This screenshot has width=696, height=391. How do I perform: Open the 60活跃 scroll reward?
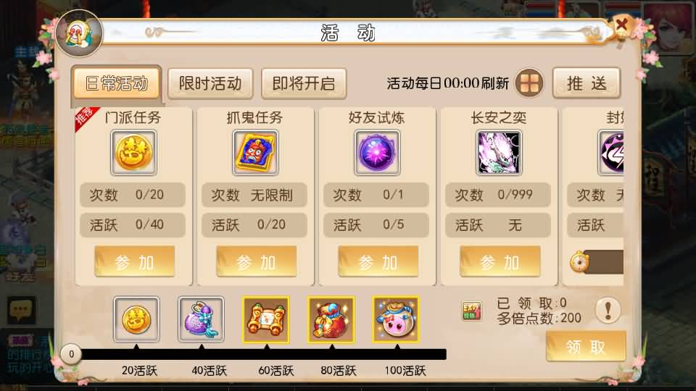[266, 319]
